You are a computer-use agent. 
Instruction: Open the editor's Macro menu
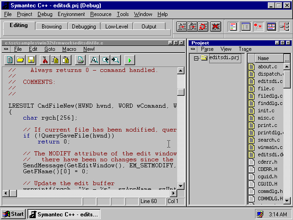(69, 49)
